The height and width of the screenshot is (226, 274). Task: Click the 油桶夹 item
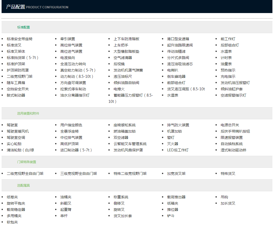pos(66,197)
